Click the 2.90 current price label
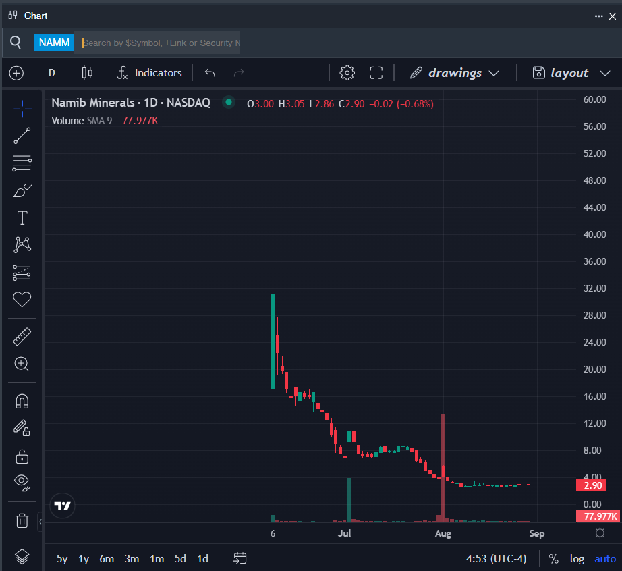The height and width of the screenshot is (571, 622). (x=591, y=485)
